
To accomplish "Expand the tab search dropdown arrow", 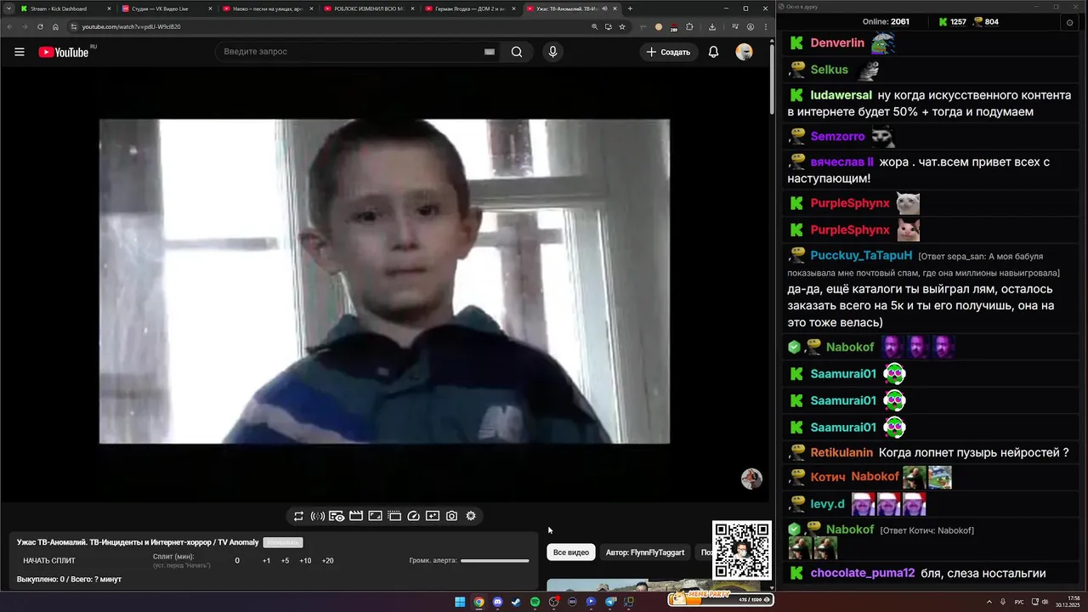I will (8, 8).
